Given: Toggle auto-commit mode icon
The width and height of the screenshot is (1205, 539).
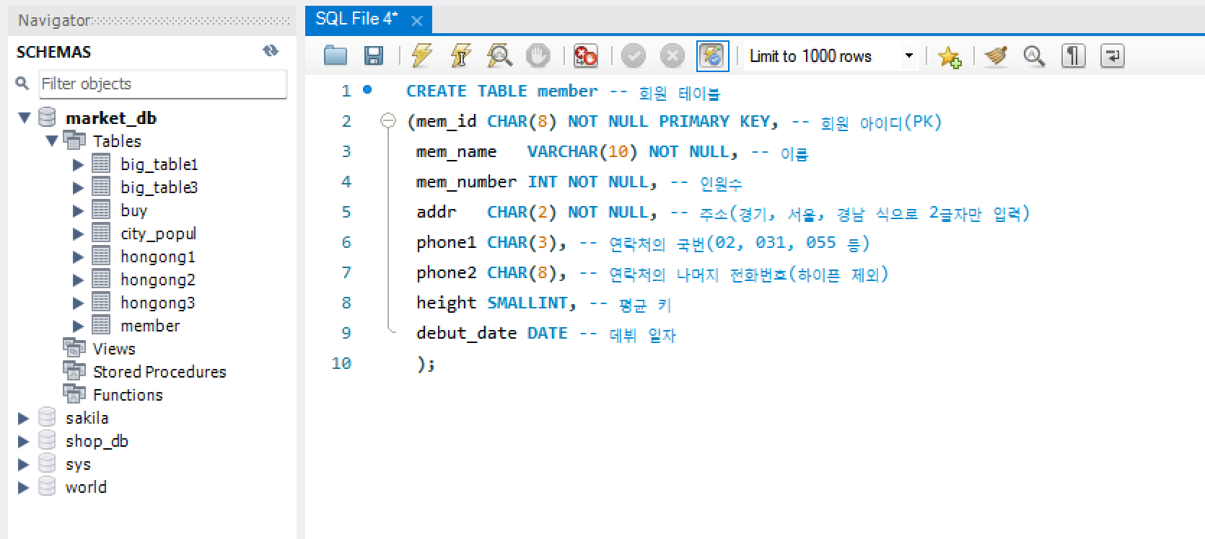Looking at the screenshot, I should [712, 55].
